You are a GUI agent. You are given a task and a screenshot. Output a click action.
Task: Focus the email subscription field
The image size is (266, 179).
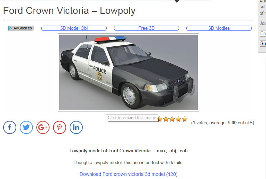click(263, 33)
